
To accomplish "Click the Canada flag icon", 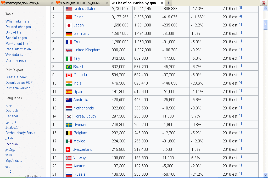I will coord(69,75).
